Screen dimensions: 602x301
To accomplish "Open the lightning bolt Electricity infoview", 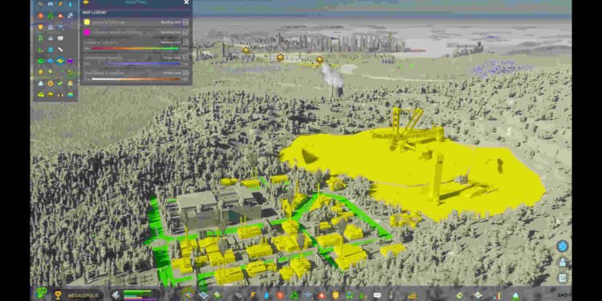I will point(60,4).
